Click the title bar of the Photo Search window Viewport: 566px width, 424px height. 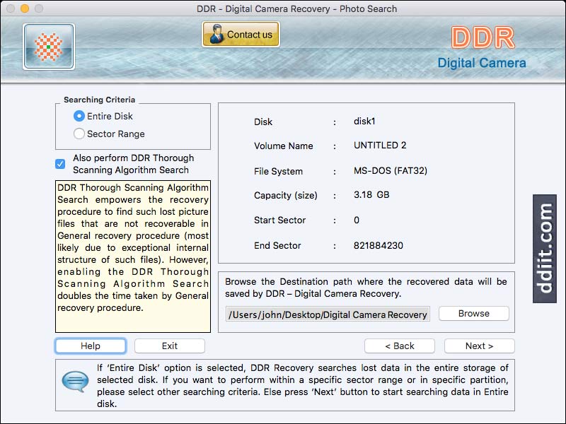point(283,8)
